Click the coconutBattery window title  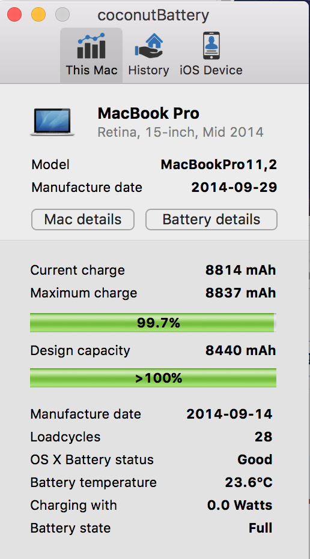[153, 16]
